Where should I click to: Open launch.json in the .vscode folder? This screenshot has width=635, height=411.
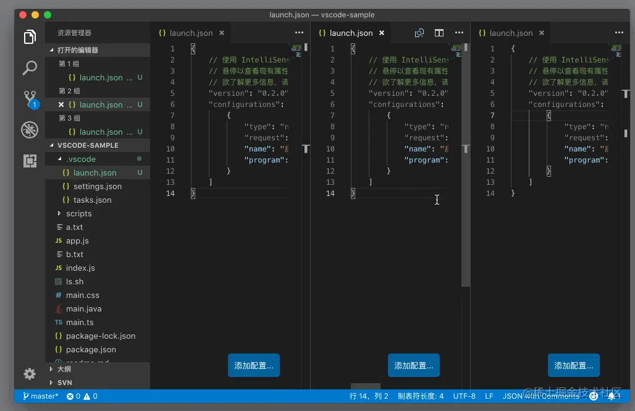pyautogui.click(x=98, y=172)
